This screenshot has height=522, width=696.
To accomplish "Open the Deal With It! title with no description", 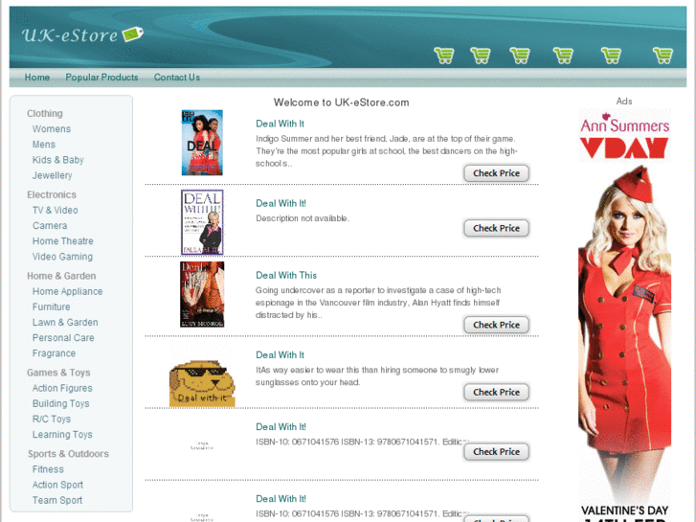I will 281,203.
